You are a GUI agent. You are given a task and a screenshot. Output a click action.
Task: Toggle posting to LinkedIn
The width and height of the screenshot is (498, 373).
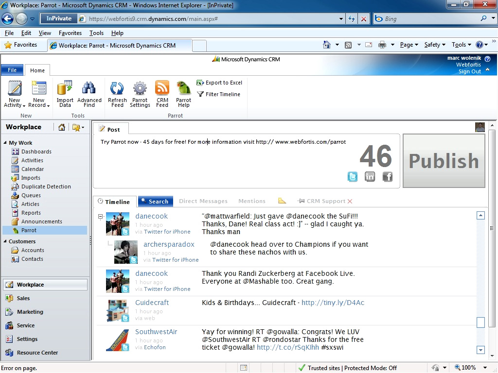pos(370,176)
